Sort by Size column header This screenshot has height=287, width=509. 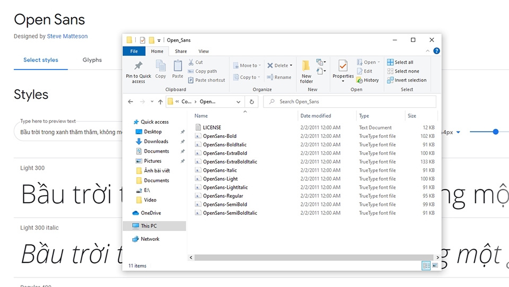[411, 116]
